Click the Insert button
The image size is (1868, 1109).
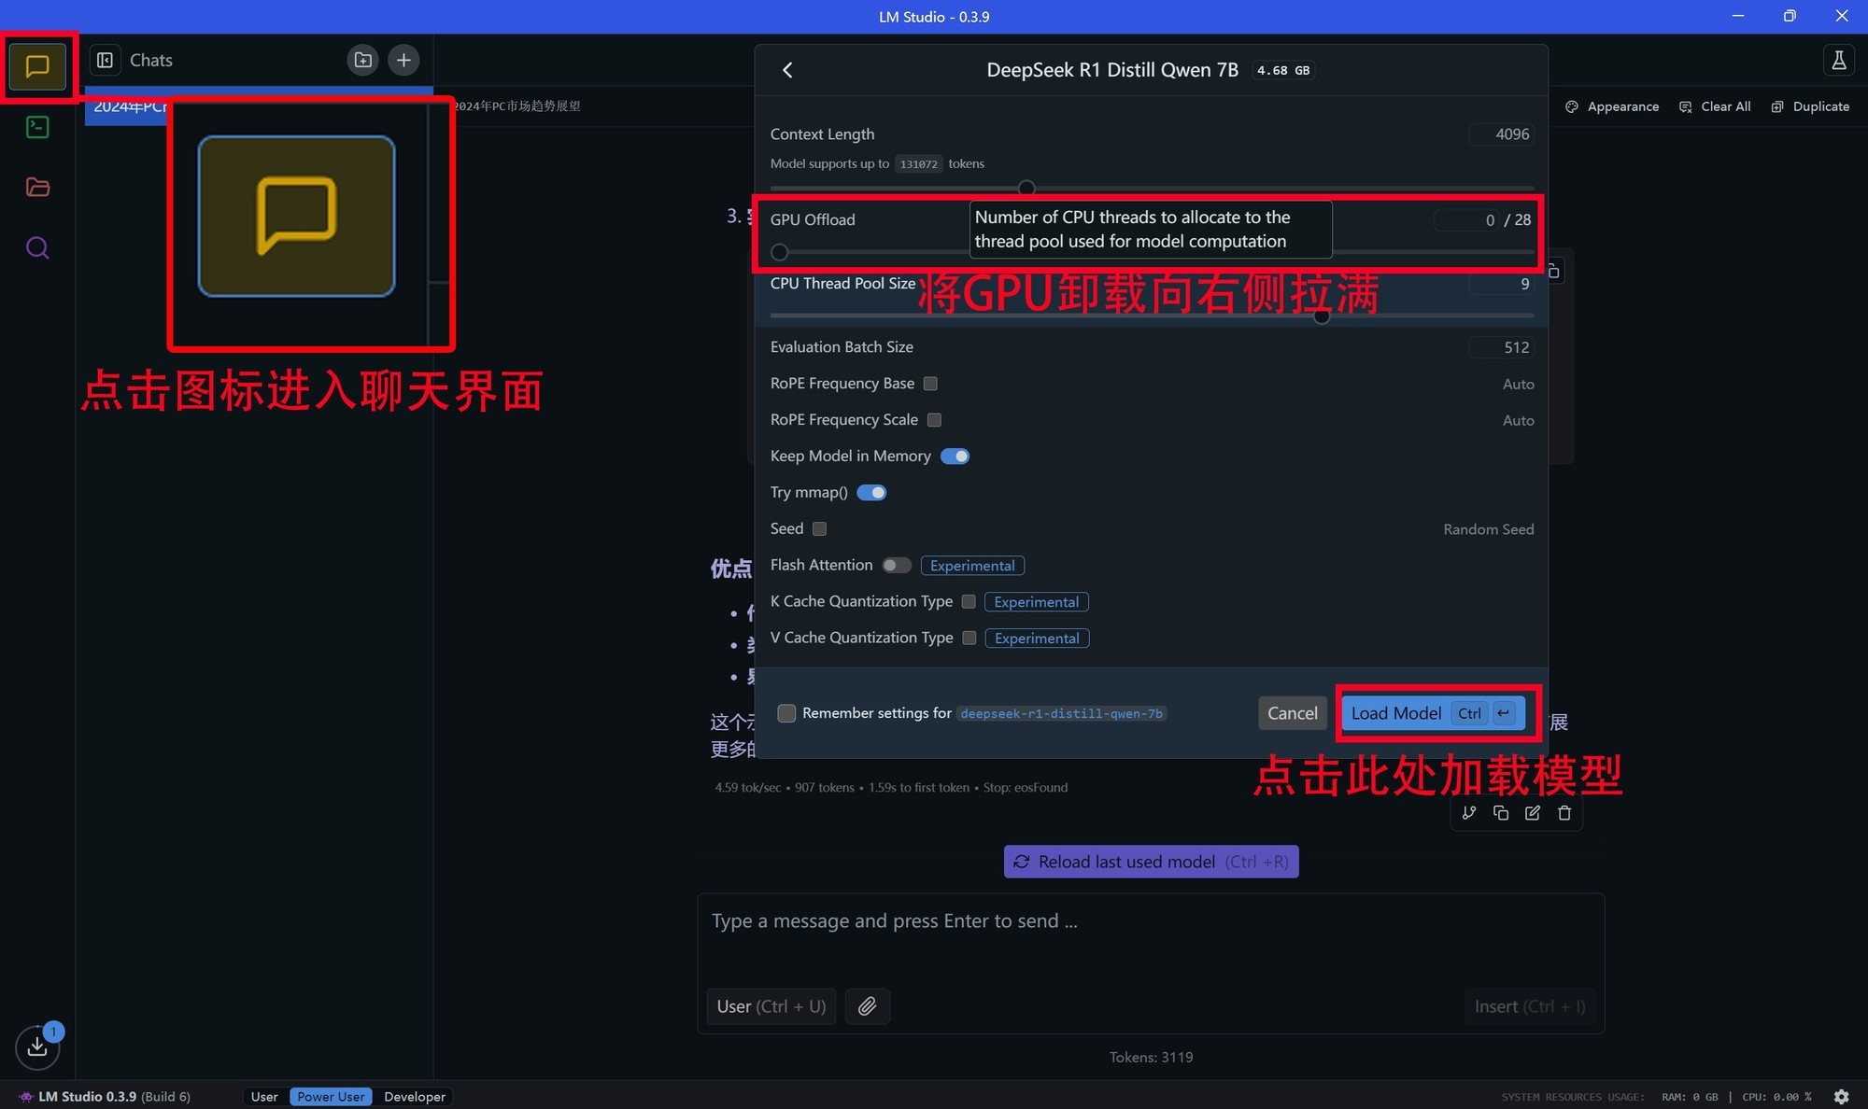(x=1530, y=1006)
